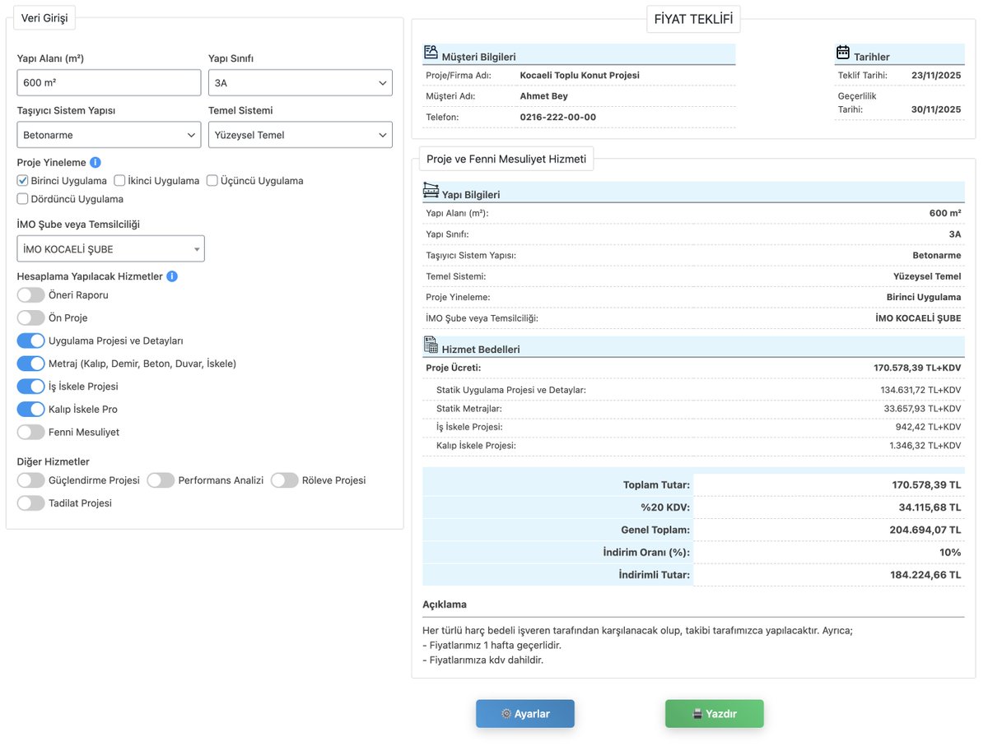Click the Proje Ücreti amount 170.578,39 TL+KDV
988x746 pixels.
917,368
